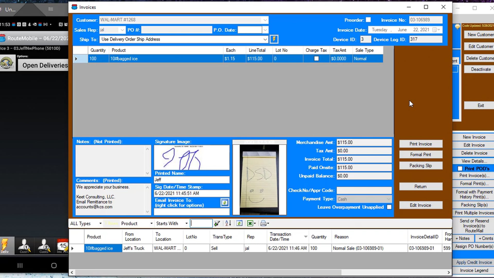The width and height of the screenshot is (494, 278).
Task: Click the refresh icon beside Email Invoice To
Action: [x=225, y=203]
